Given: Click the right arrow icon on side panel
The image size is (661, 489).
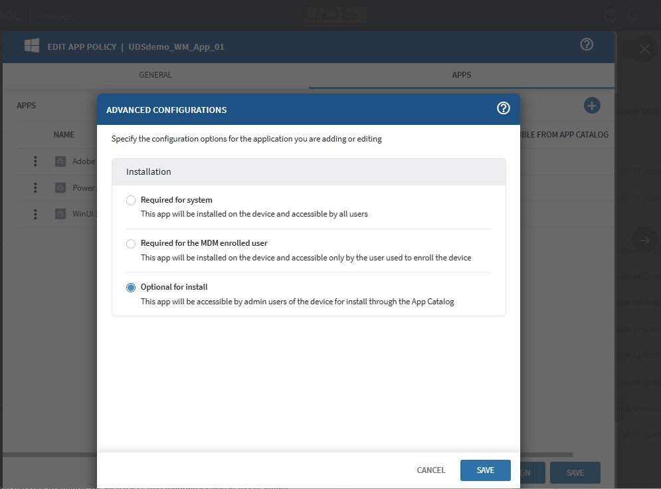Looking at the screenshot, I should 644,240.
